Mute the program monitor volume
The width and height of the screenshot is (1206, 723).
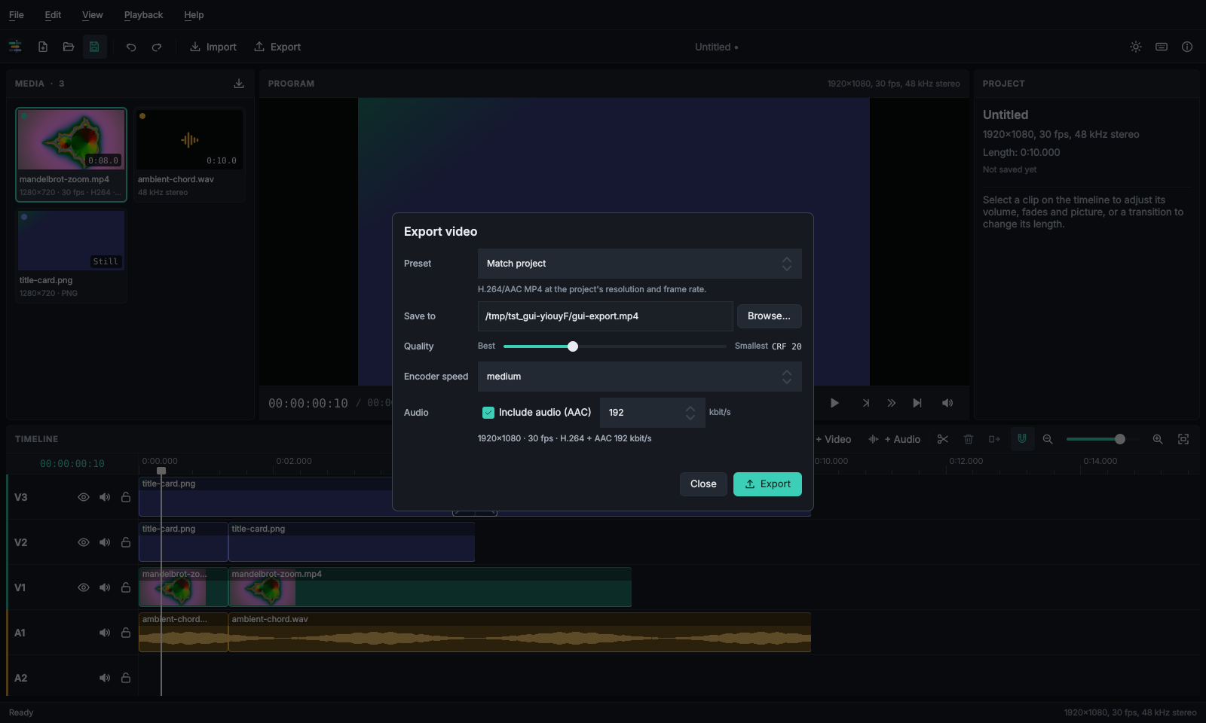(947, 403)
